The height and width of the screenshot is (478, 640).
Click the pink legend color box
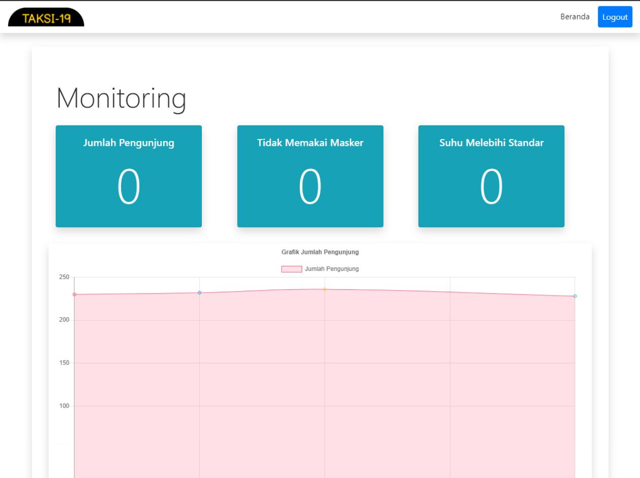pyautogui.click(x=292, y=269)
